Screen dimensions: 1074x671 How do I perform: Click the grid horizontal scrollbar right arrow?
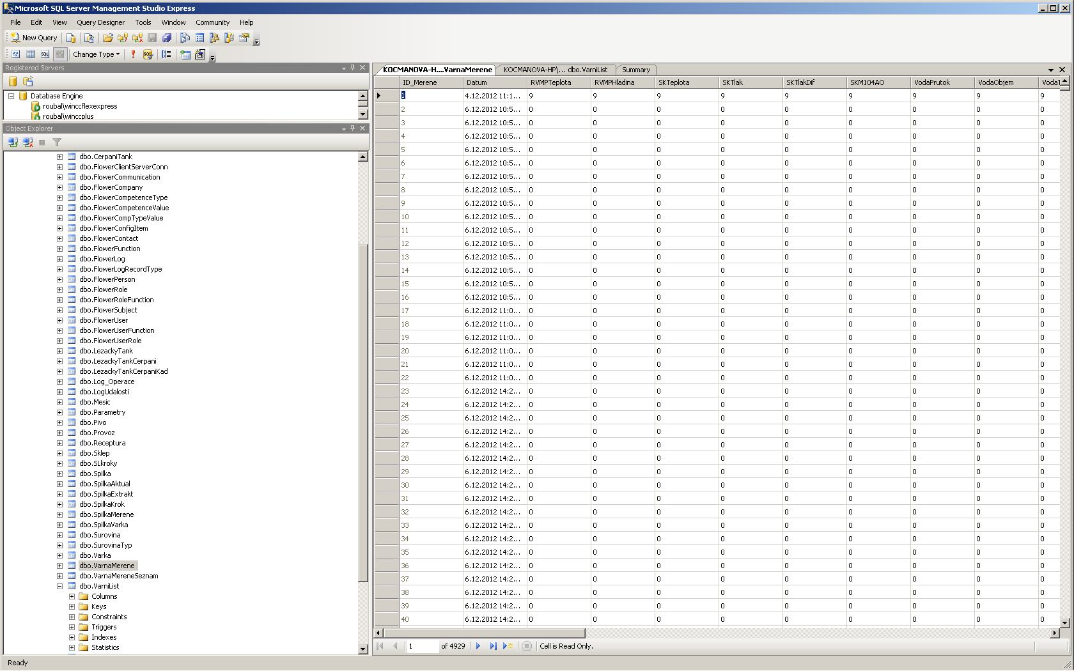1055,633
